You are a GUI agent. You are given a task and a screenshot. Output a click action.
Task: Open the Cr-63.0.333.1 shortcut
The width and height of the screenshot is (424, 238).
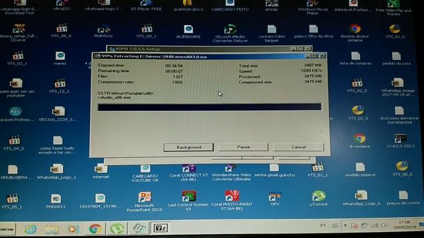point(400,141)
